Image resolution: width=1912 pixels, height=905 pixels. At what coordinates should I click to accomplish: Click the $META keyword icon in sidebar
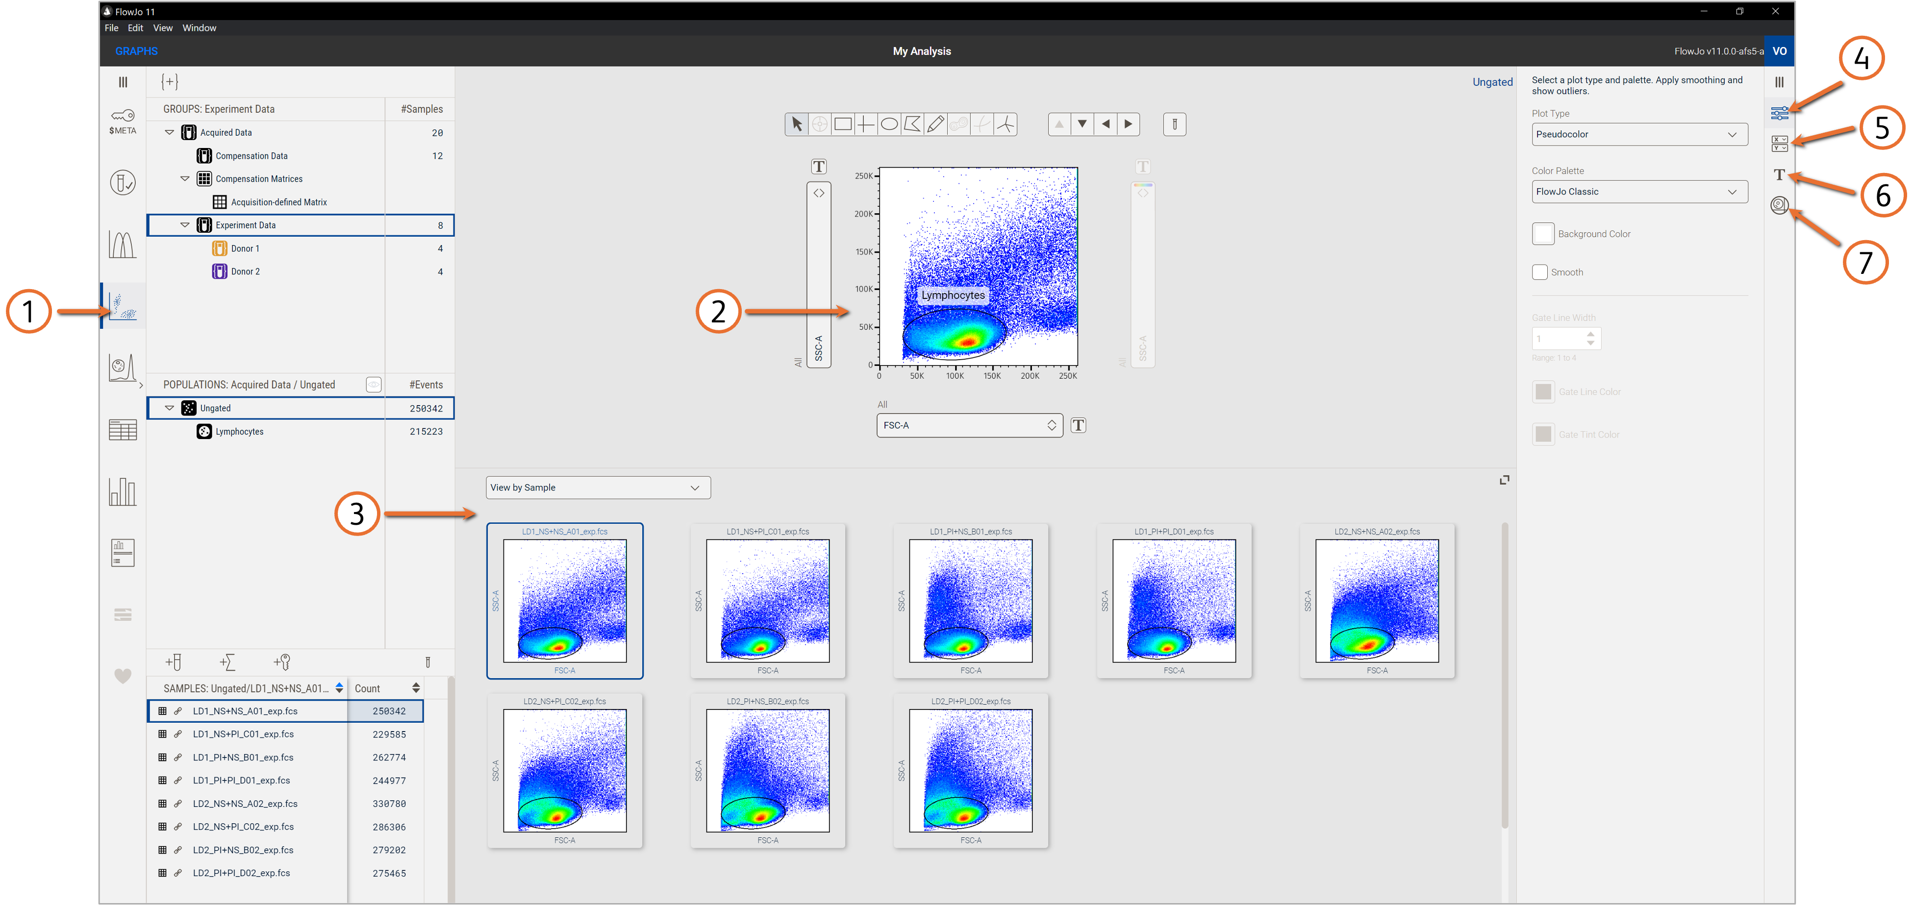coord(123,120)
